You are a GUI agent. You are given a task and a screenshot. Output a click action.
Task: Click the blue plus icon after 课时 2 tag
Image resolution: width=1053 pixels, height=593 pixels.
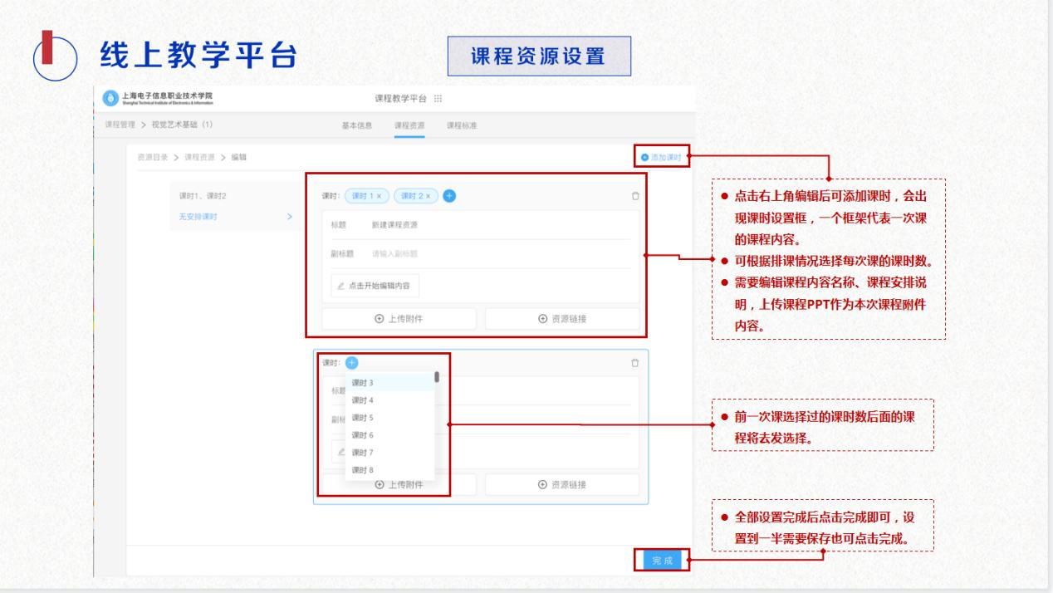click(x=448, y=196)
